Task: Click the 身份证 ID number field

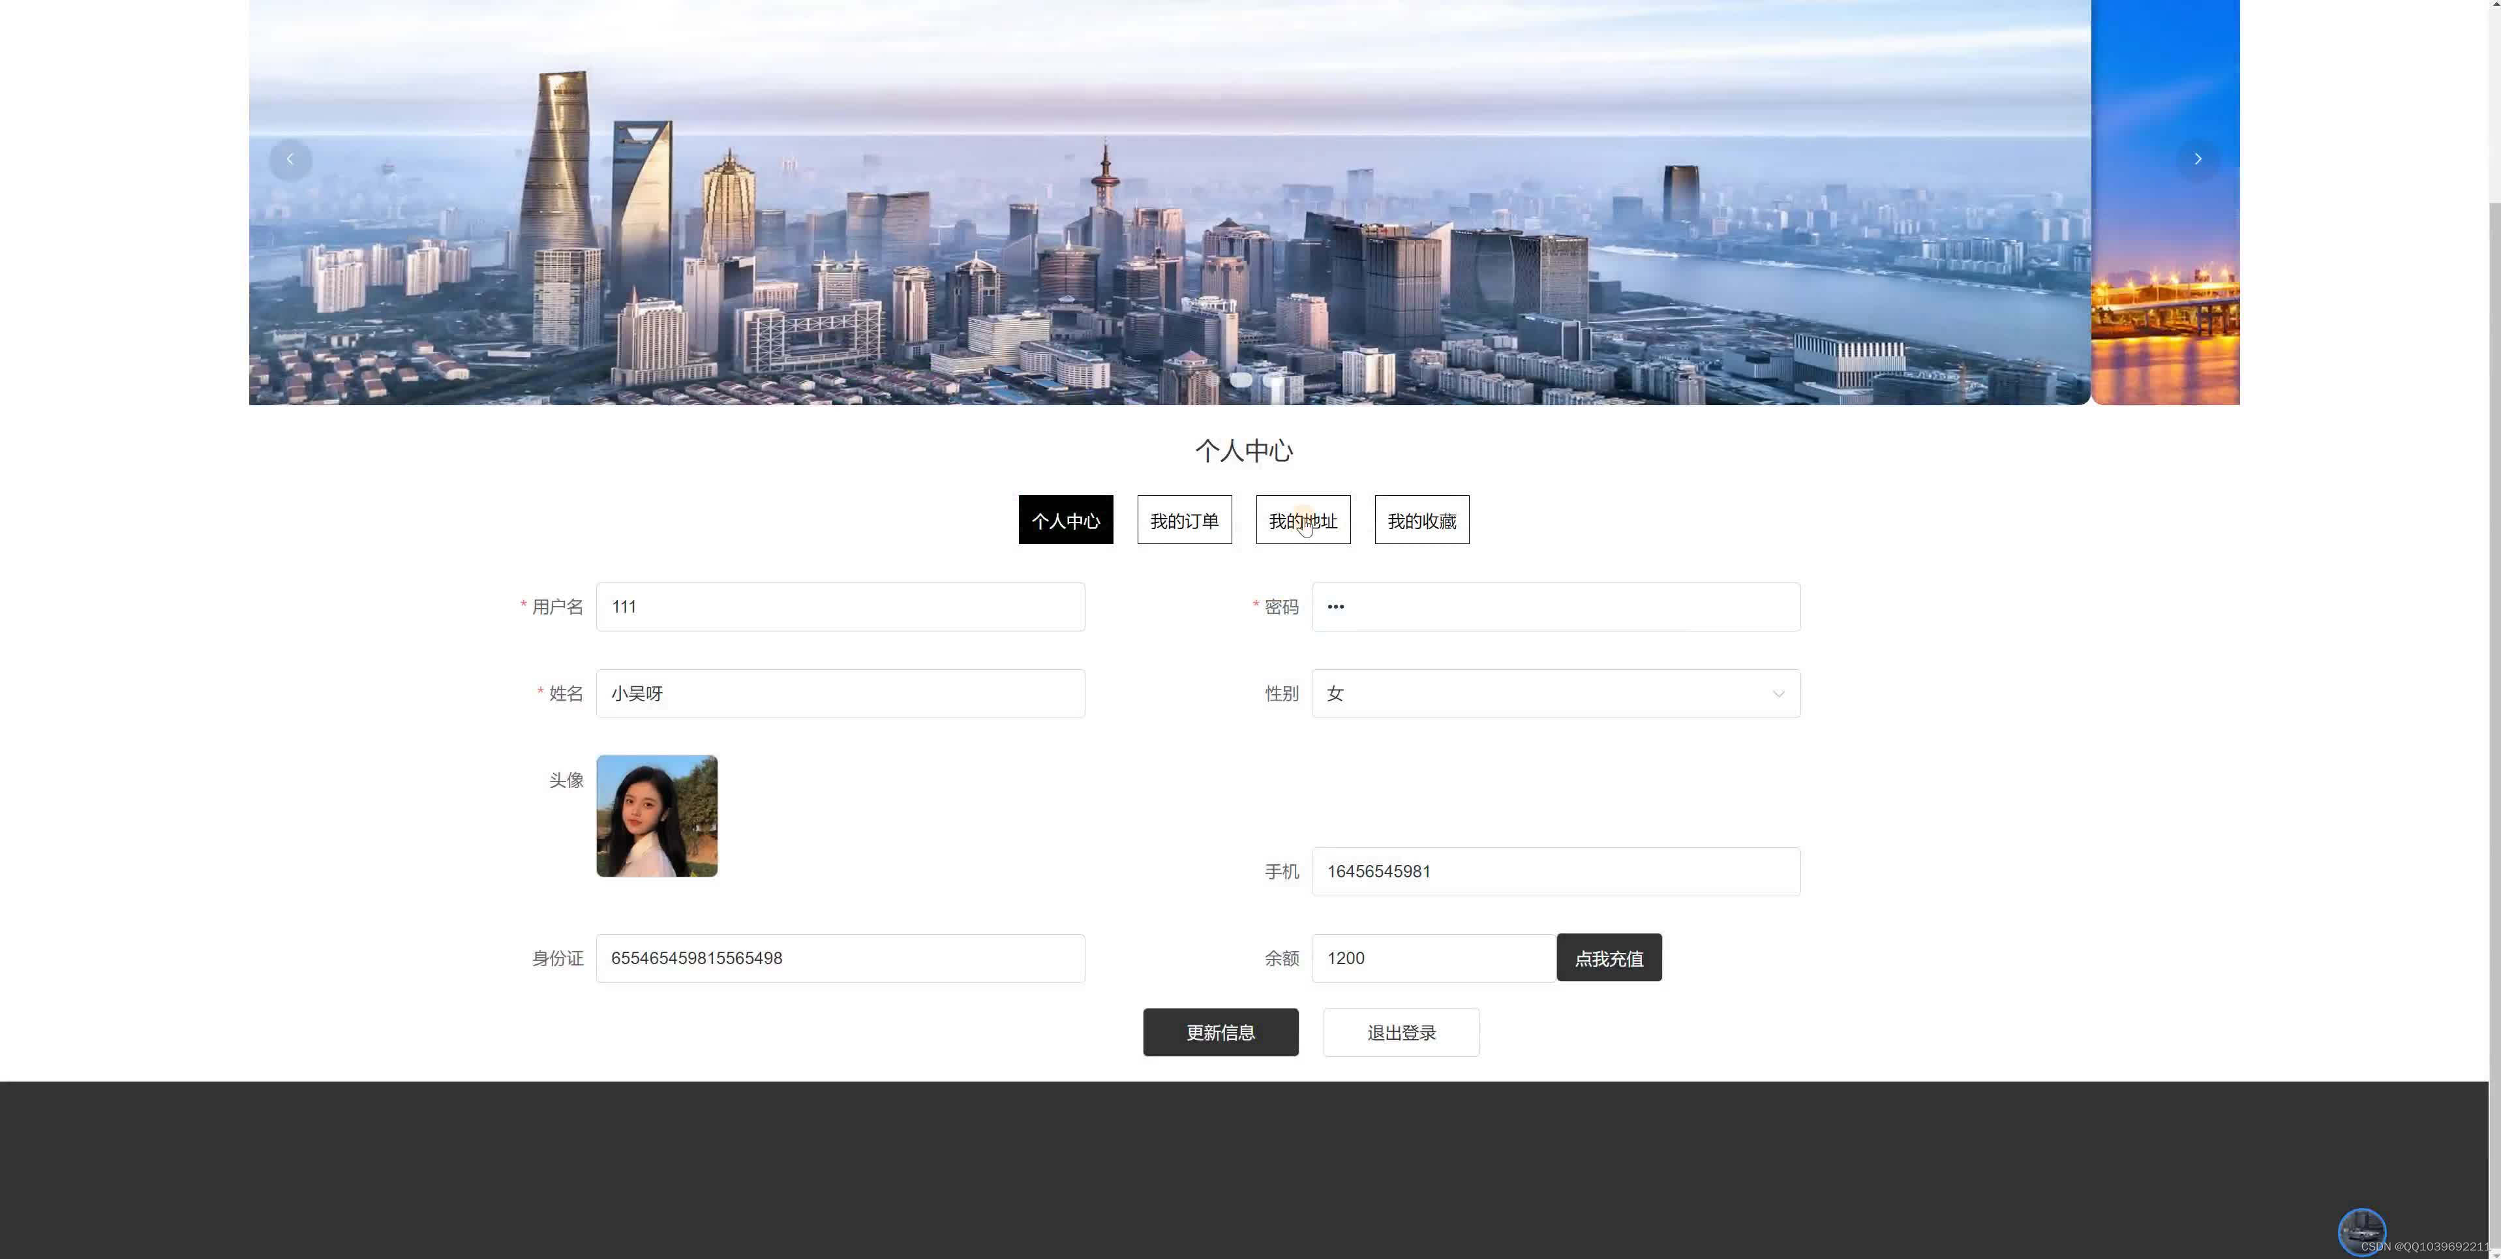Action: [840, 958]
